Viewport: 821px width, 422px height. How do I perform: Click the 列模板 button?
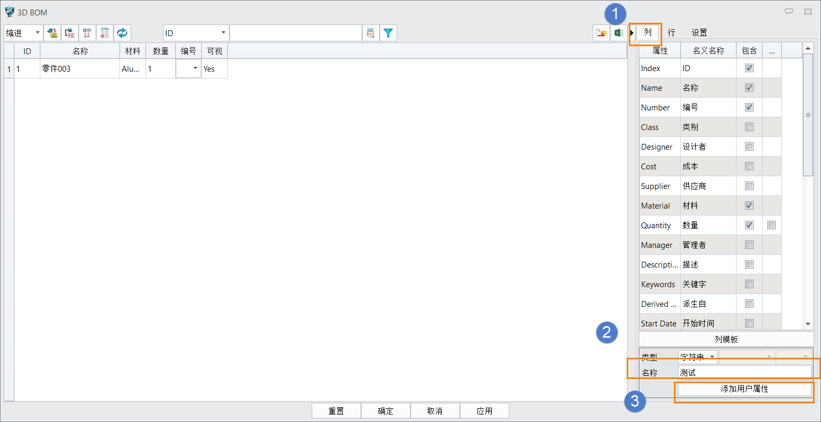tap(726, 339)
